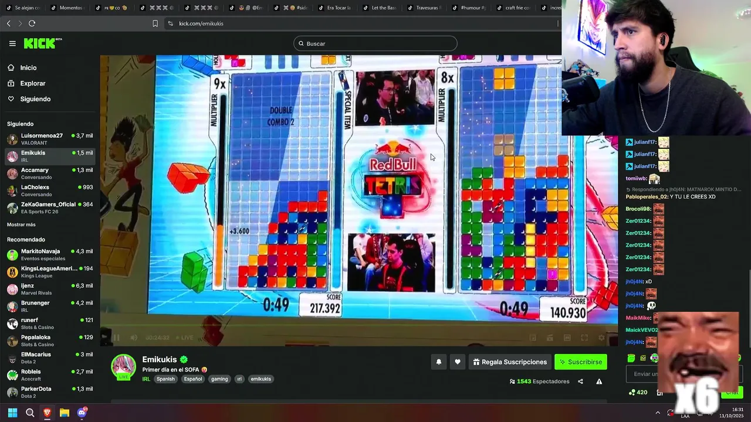Image resolution: width=751 pixels, height=422 pixels.
Task: Open Robleis Acecraft channel
Action: pyautogui.click(x=50, y=375)
